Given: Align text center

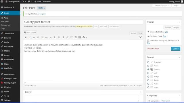Looking at the screenshot, I should pos(59,37).
